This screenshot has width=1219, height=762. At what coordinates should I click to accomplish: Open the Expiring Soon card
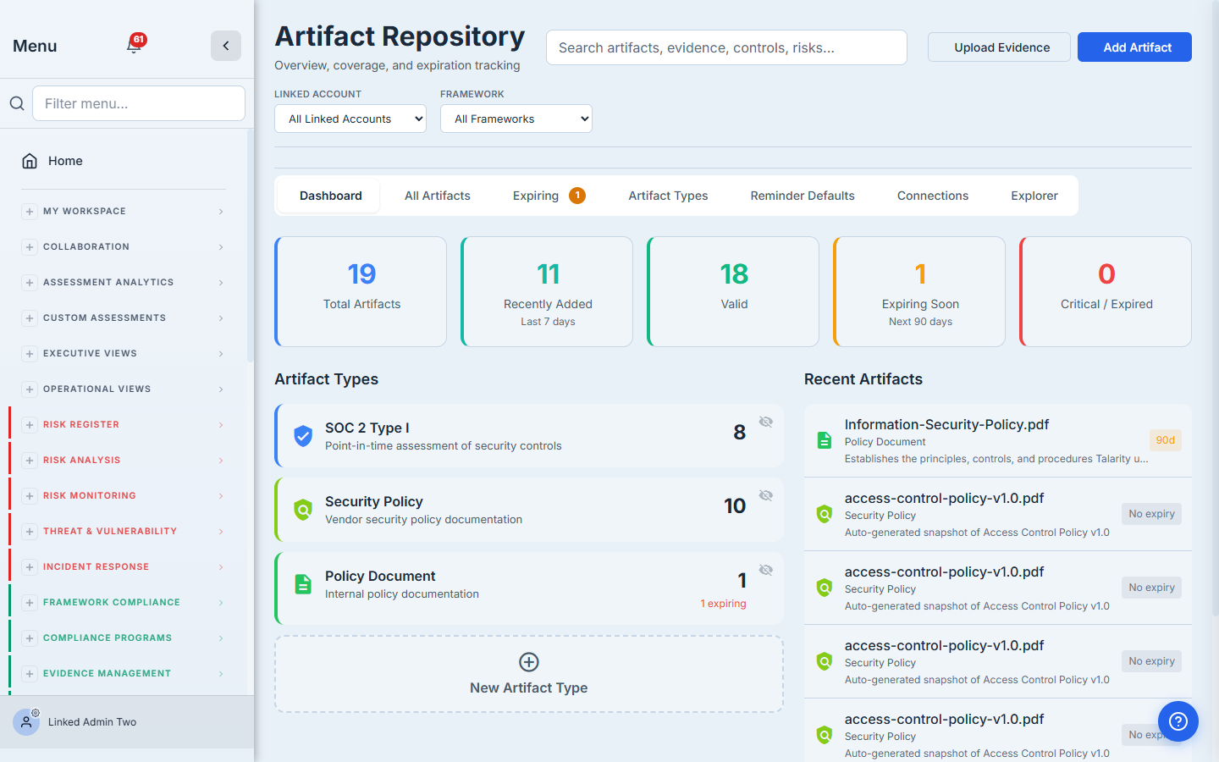(x=919, y=291)
